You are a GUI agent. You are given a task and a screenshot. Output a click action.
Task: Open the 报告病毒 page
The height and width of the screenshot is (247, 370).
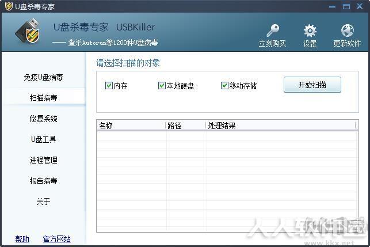tap(43, 181)
